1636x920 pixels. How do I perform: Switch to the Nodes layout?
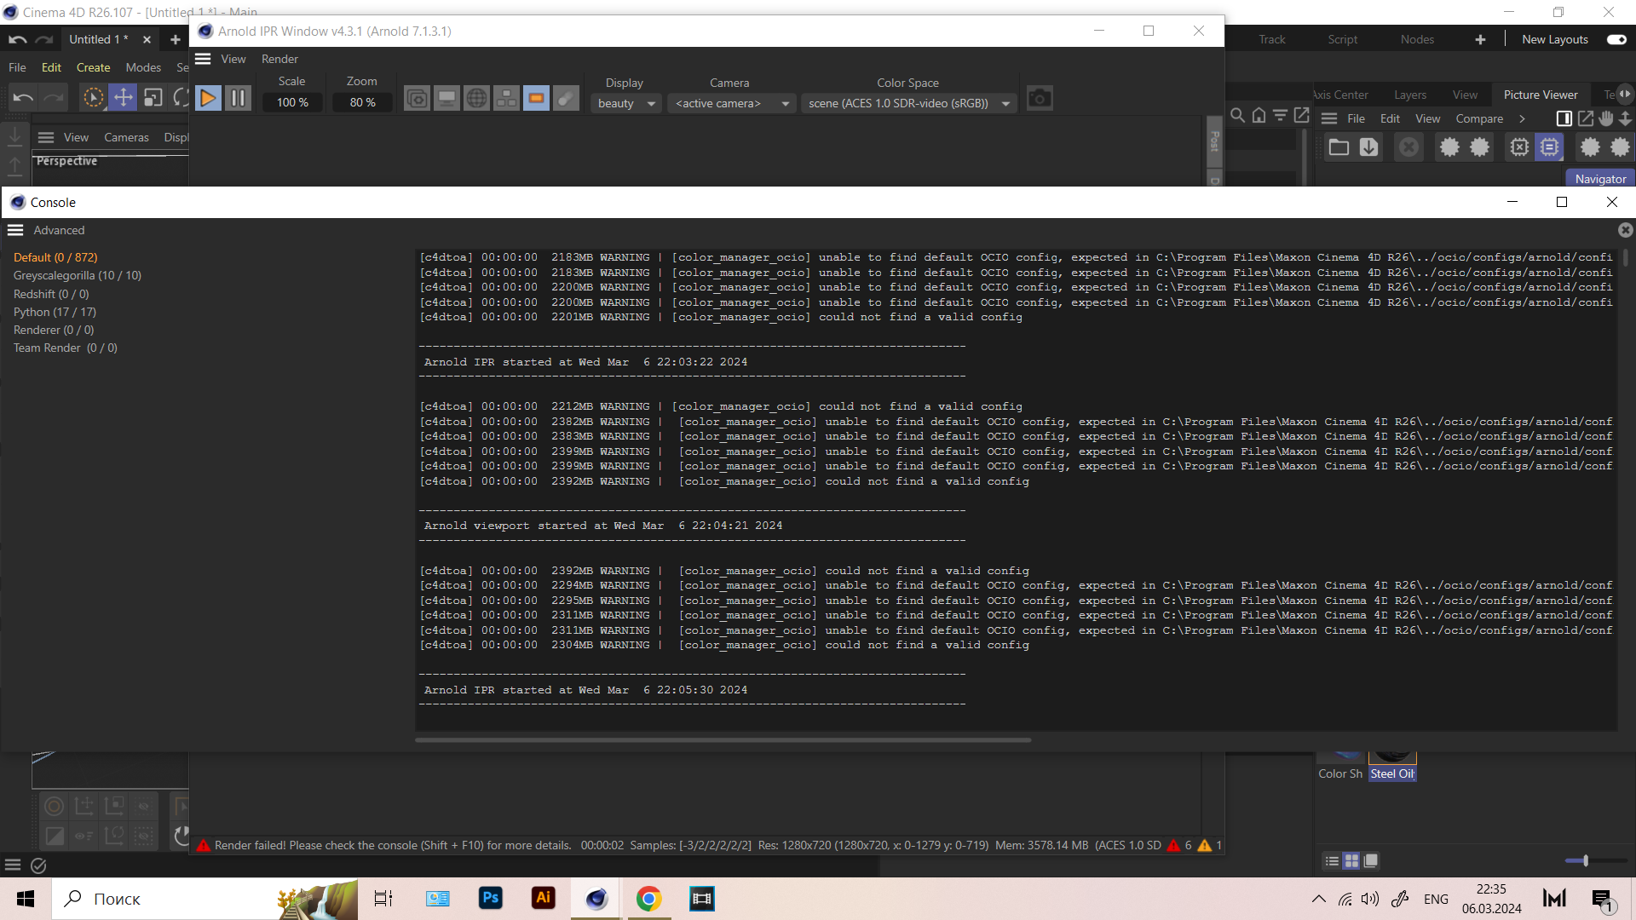[x=1417, y=39]
